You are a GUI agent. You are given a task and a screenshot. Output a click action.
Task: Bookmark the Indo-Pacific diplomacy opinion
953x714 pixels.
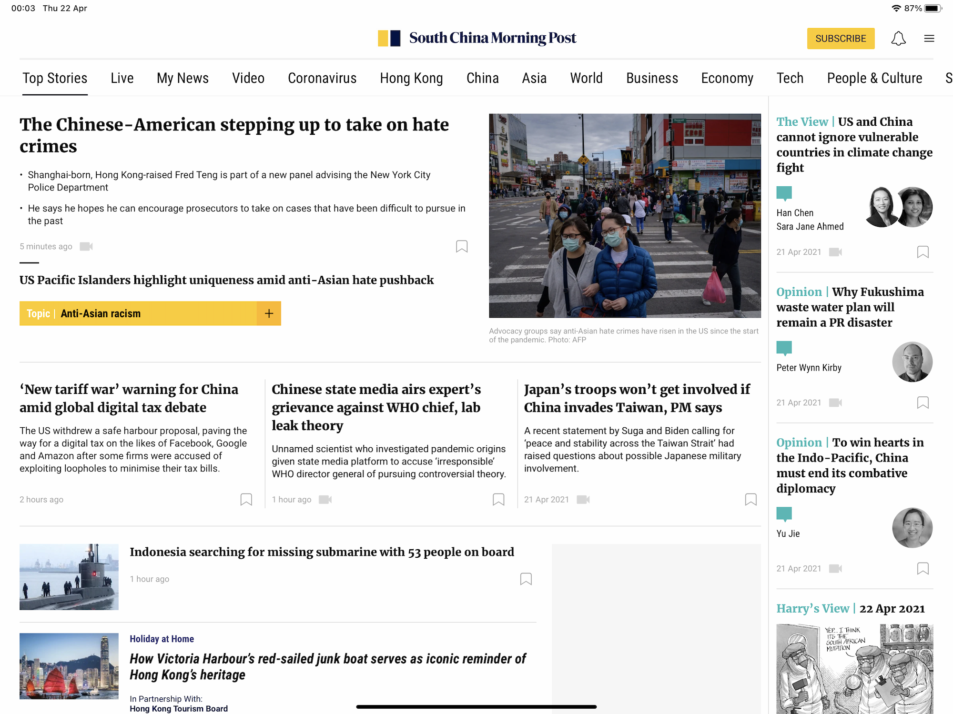(x=923, y=568)
